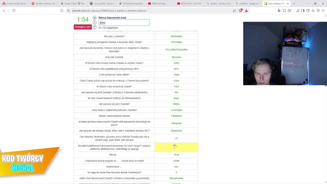Click the '1:54' remaining time display
Viewport: 327px width, 184px height.
click(83, 19)
